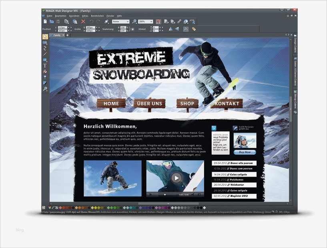Image resolution: width=327 pixels, height=248 pixels.
Task: Click the Buy Now button in the design
Action: pos(245,152)
